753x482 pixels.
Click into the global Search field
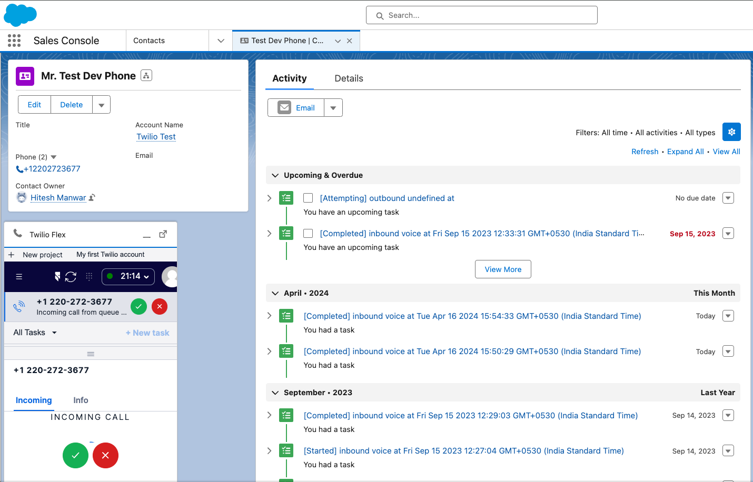pos(482,15)
